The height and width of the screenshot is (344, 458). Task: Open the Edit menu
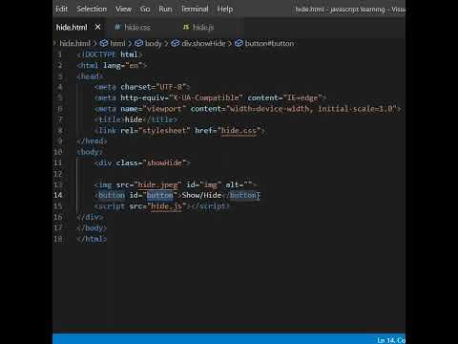click(x=61, y=9)
